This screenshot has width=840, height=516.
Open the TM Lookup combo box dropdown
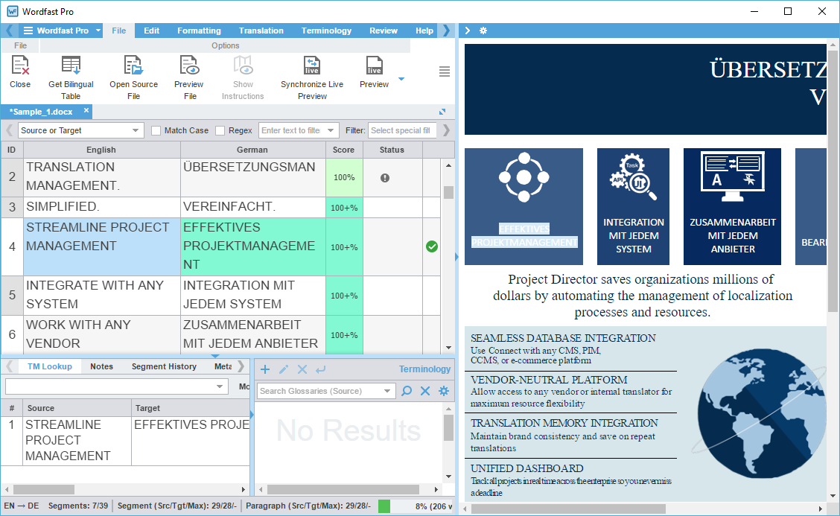point(219,386)
